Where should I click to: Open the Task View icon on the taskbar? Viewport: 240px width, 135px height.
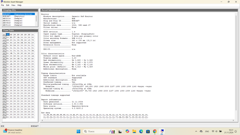pos(120,131)
